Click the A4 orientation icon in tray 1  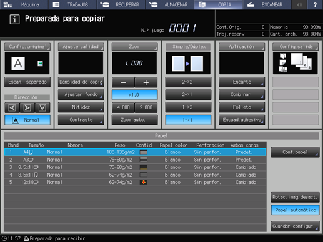tap(31, 152)
